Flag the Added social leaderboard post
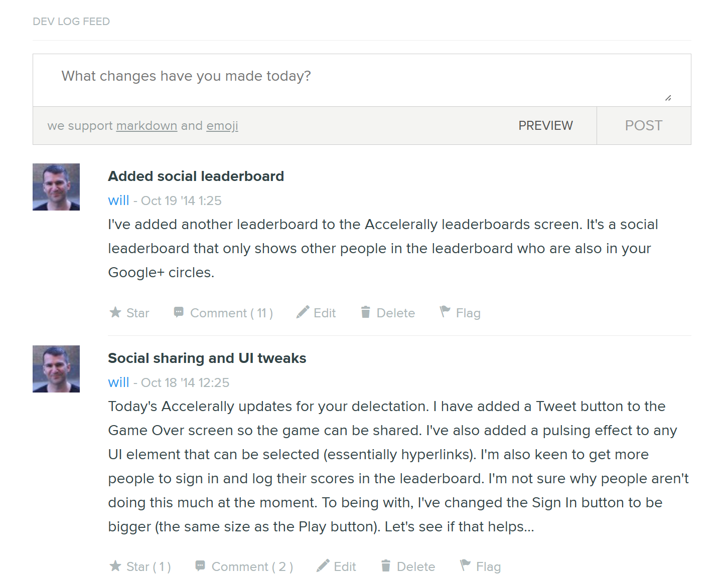The height and width of the screenshot is (584, 722). [x=460, y=313]
